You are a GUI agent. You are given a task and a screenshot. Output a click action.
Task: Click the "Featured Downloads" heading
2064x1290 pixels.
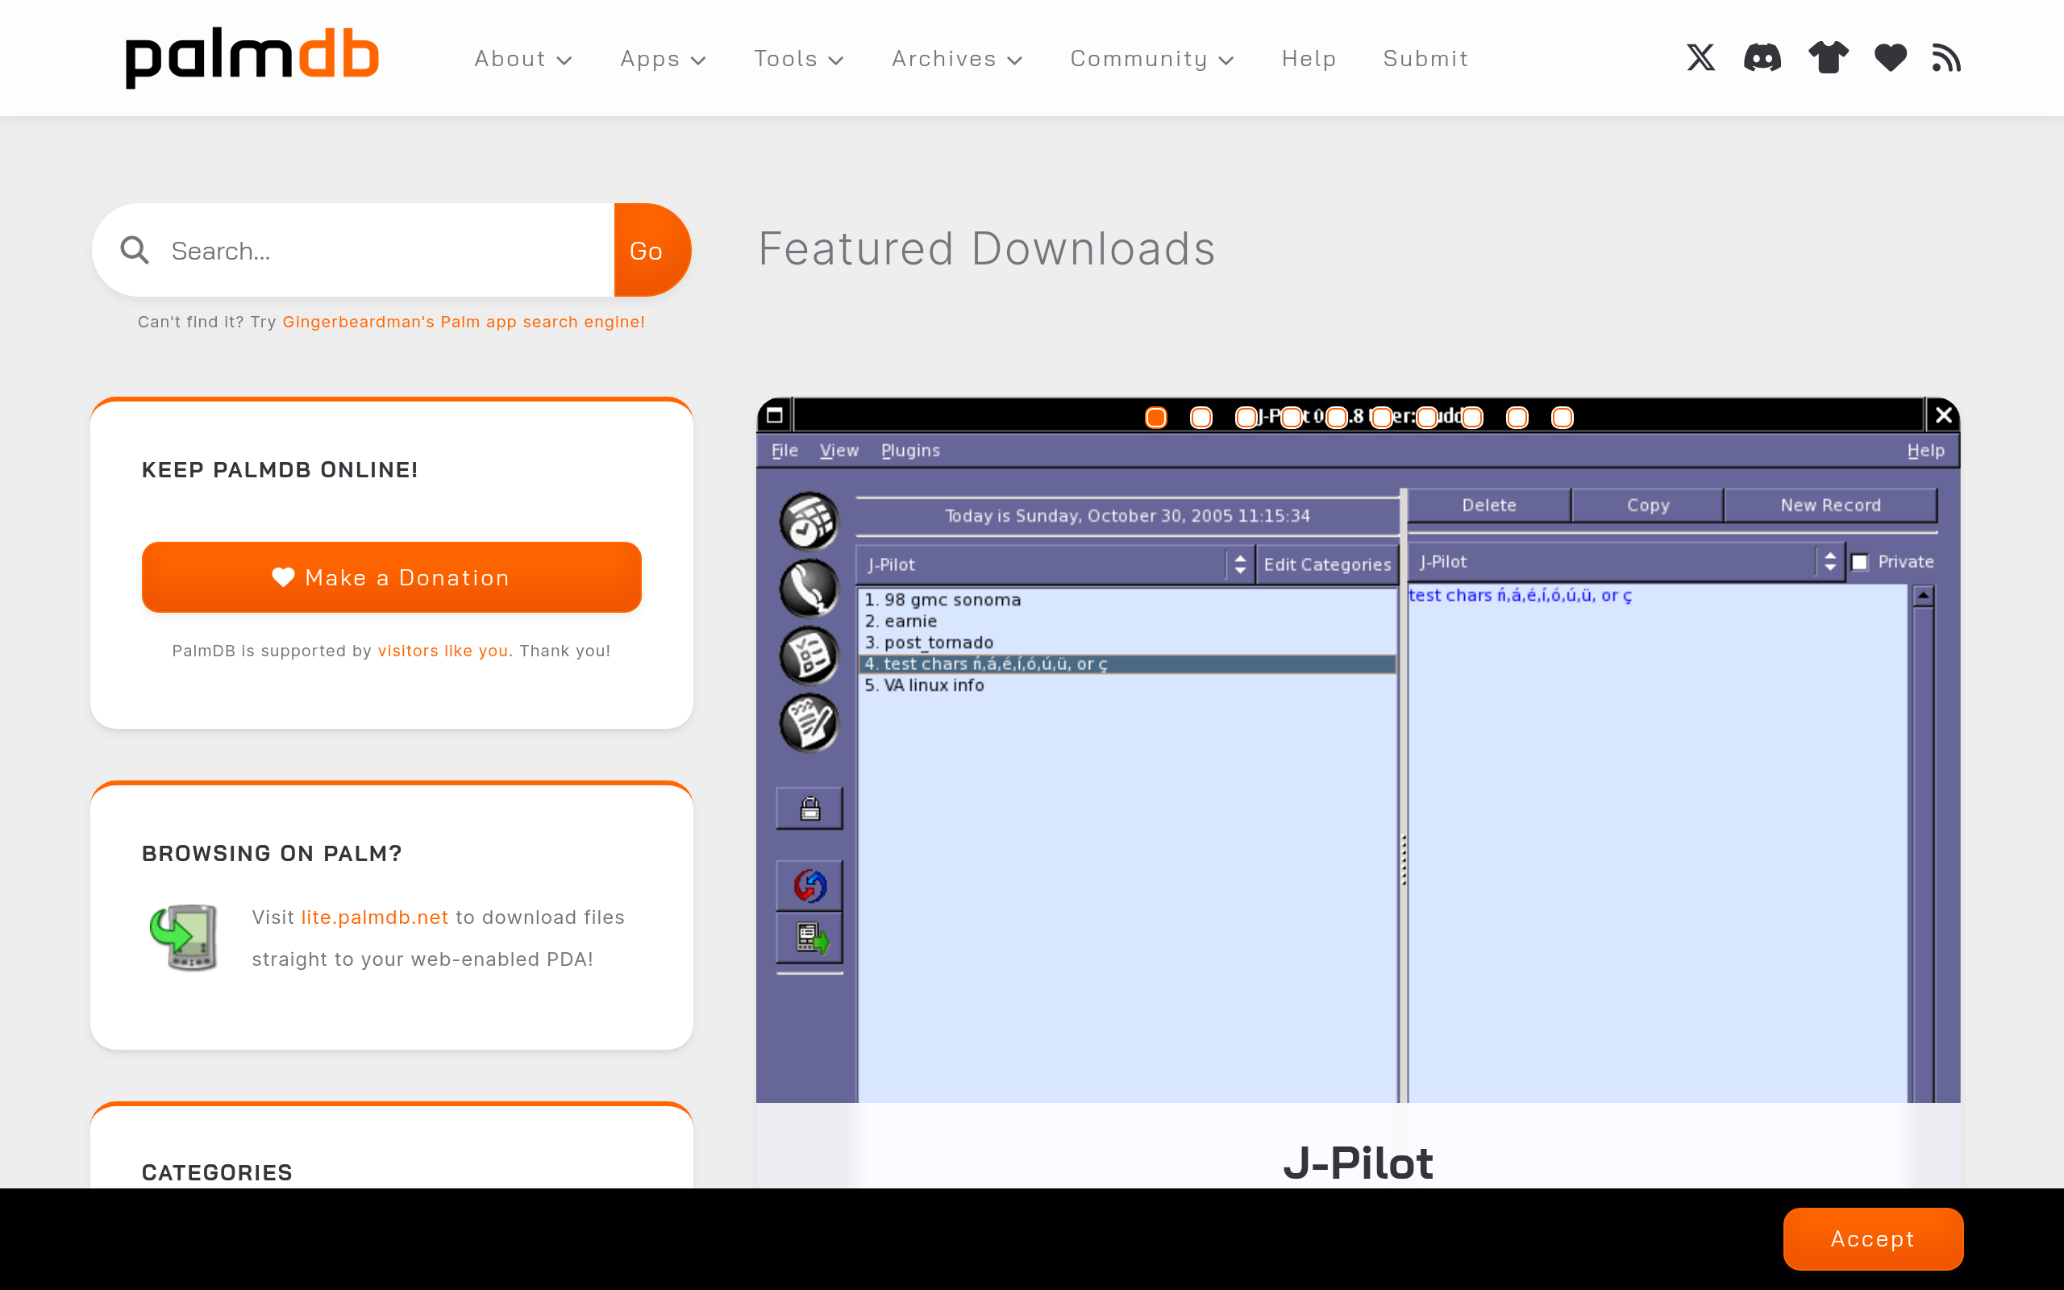point(987,249)
